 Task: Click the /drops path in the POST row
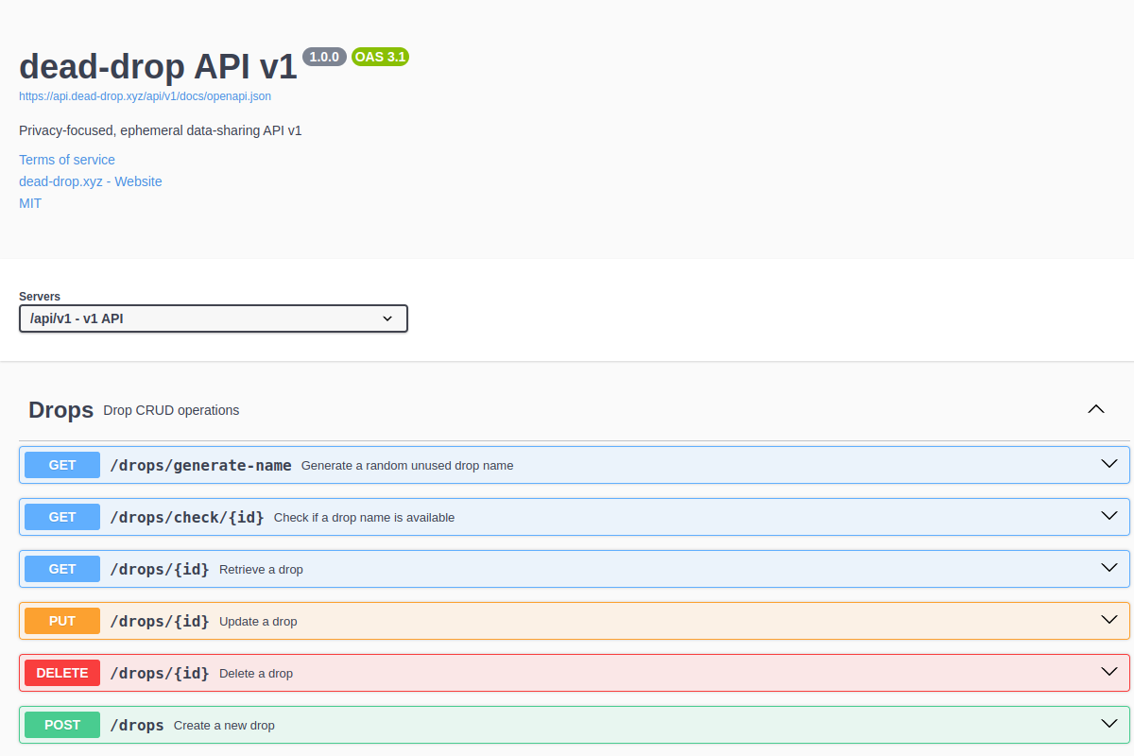(137, 725)
